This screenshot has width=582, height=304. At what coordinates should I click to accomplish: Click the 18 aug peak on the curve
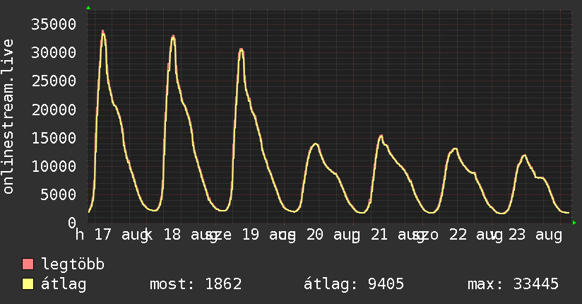173,37
